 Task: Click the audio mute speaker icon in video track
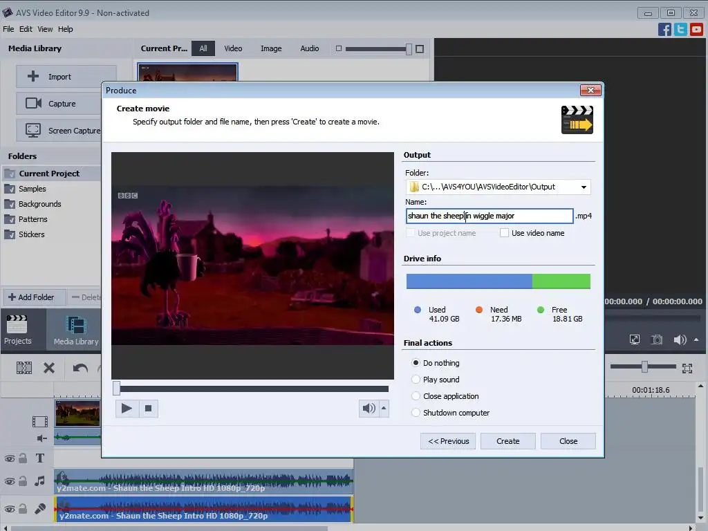point(41,438)
